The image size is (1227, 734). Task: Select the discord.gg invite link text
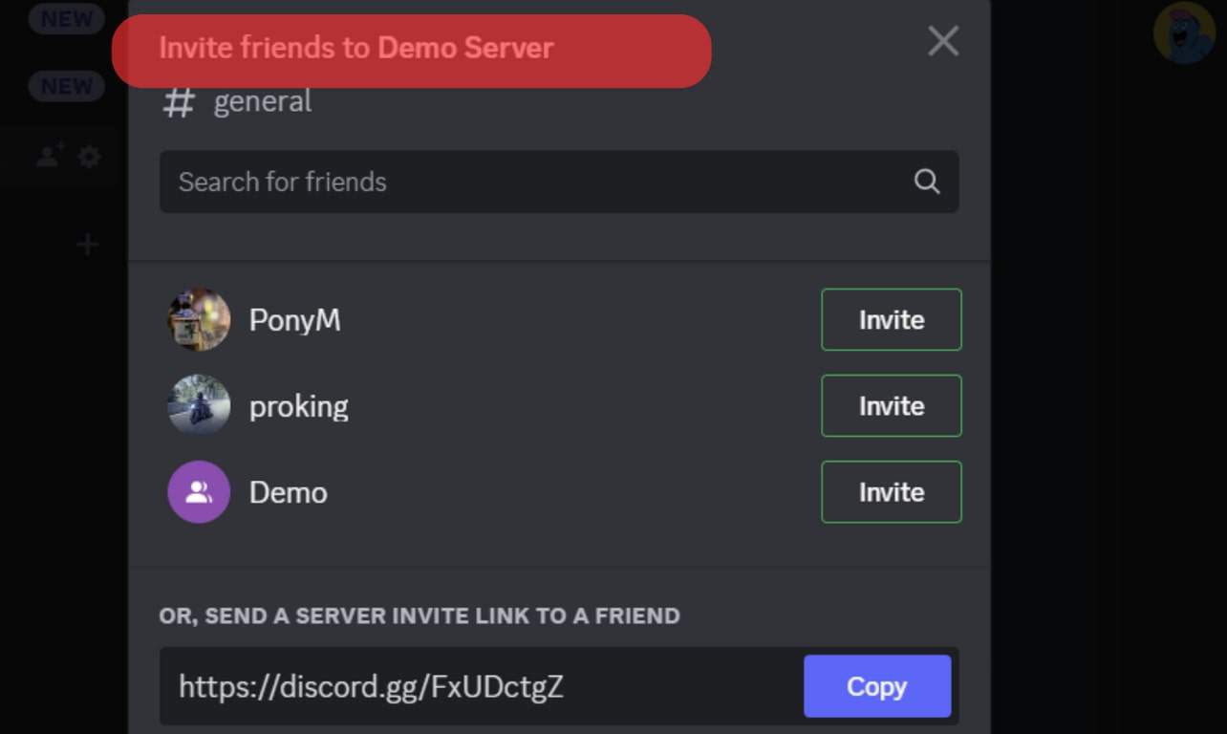click(x=371, y=686)
